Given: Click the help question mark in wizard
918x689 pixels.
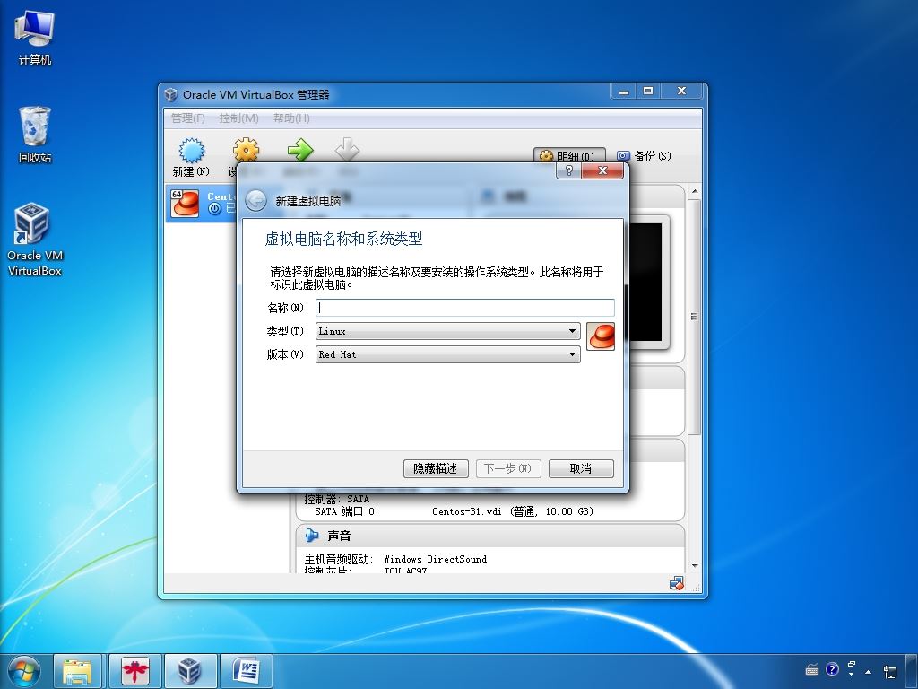Looking at the screenshot, I should [x=568, y=170].
